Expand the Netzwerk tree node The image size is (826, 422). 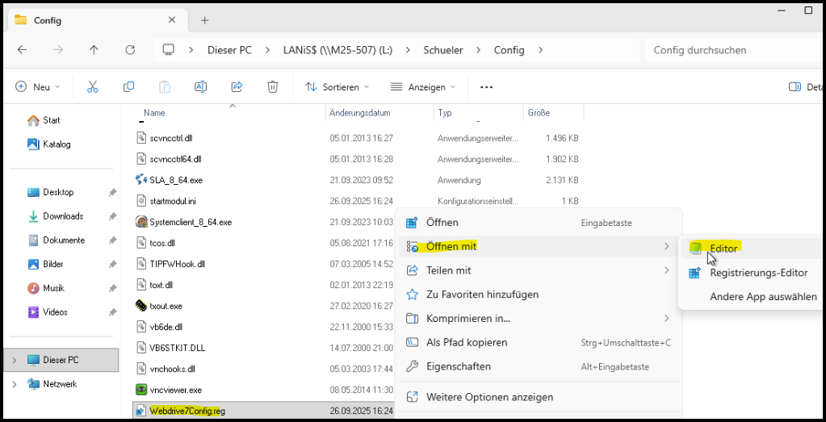pyautogui.click(x=13, y=384)
